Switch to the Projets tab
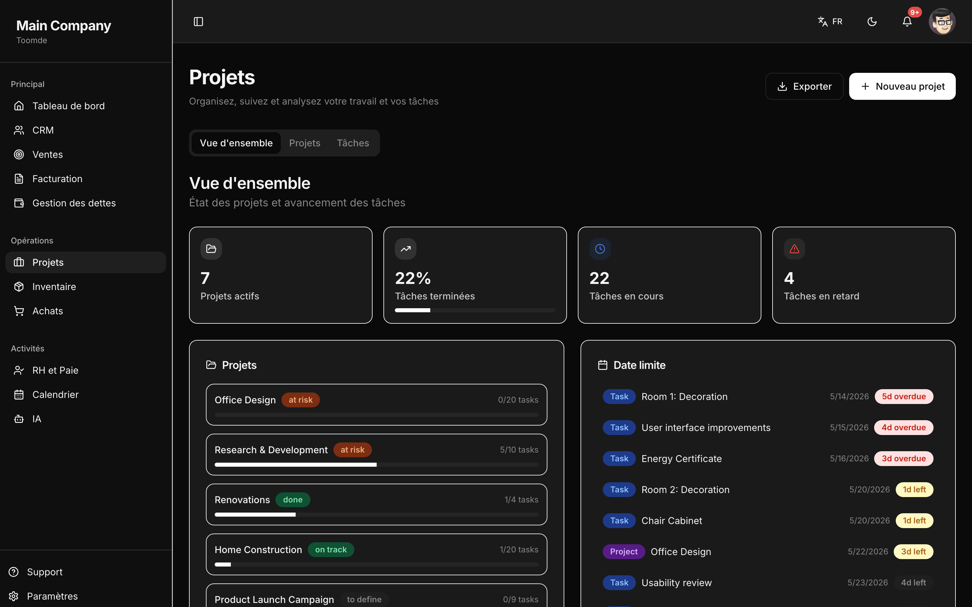This screenshot has width=972, height=607. (304, 143)
